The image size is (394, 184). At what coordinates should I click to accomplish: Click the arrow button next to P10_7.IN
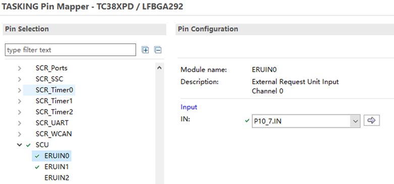tap(372, 121)
